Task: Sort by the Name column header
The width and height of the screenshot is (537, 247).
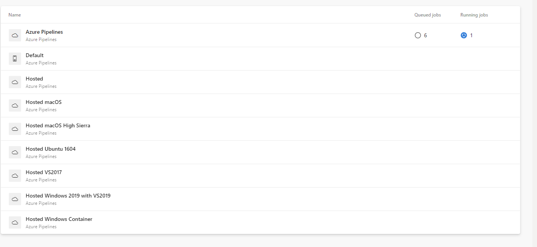Action: click(15, 15)
